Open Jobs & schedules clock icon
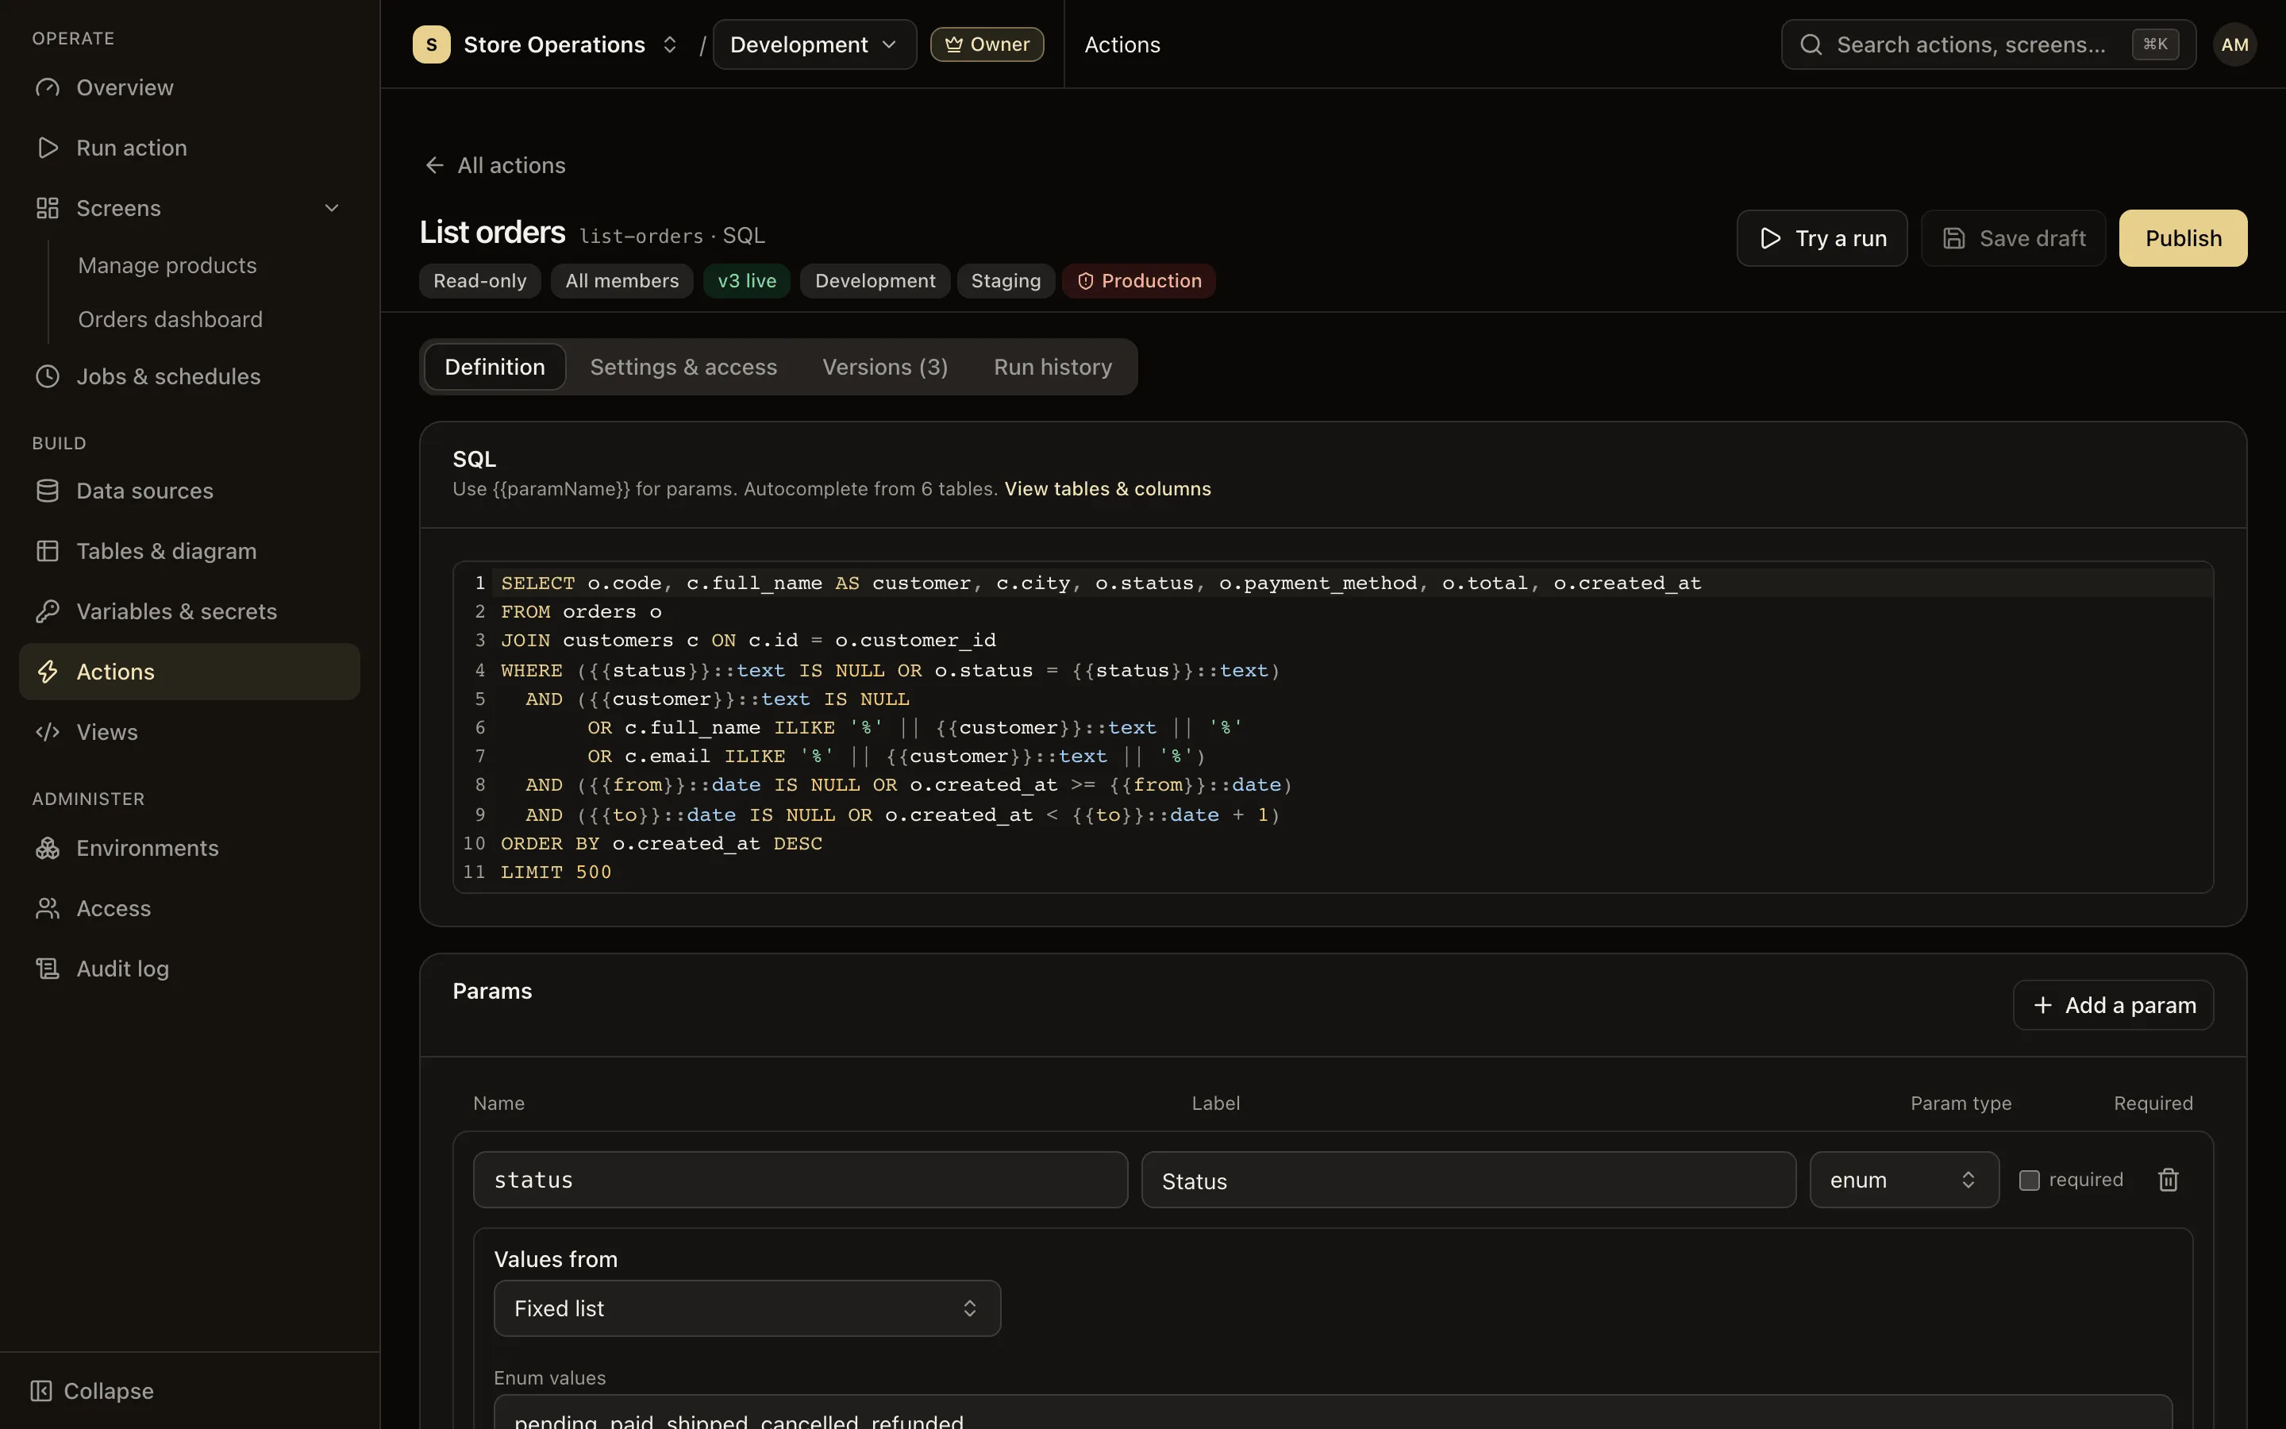 tap(48, 376)
